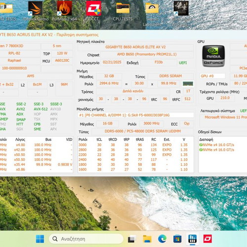Open Microsoft Store from the taskbar
This screenshot has height=247, width=247.
tap(177, 239)
